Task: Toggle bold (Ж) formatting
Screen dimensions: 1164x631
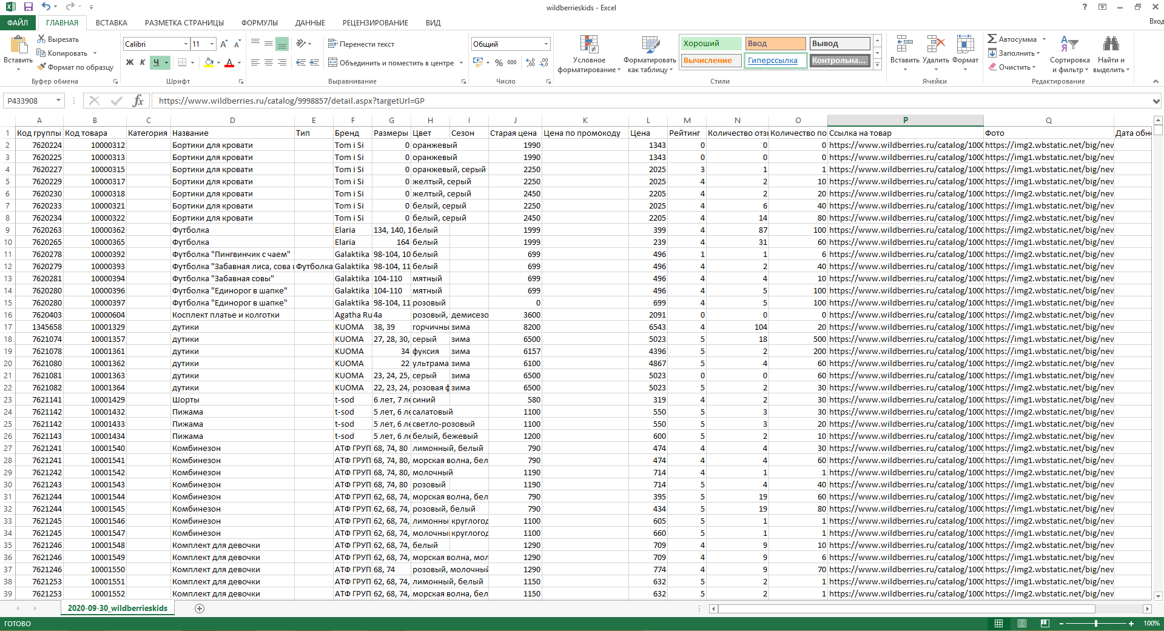Action: pos(130,62)
